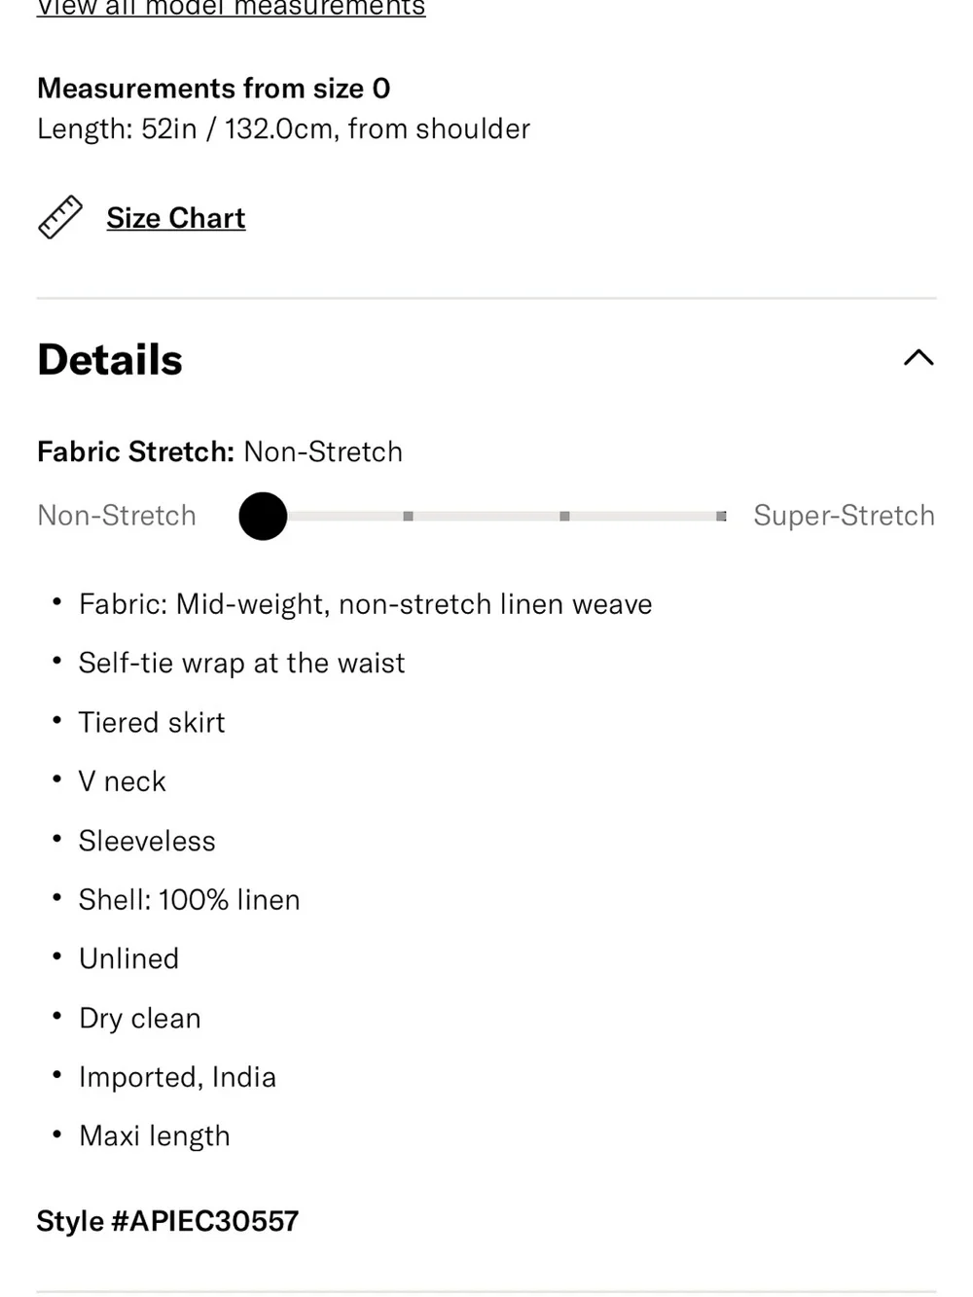Click the Measurements from size 0 heading
The width and height of the screenshot is (973, 1297).
(214, 89)
